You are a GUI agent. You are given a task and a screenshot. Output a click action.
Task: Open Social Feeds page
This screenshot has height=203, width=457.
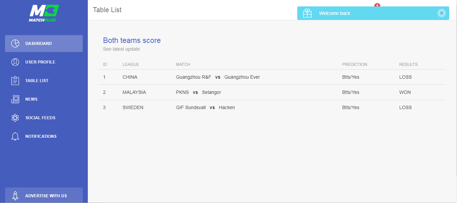coord(44,118)
